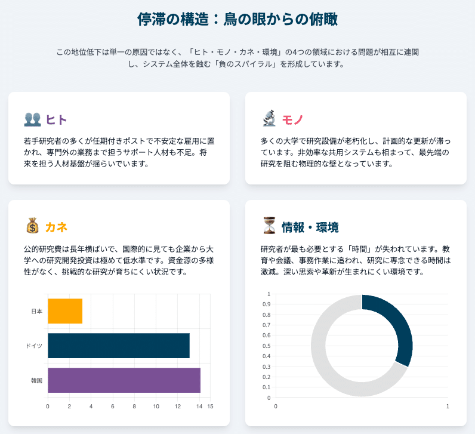Image resolution: width=475 pixels, height=434 pixels.
Task: Click the orange 日本 bar in the chart
Action: (x=65, y=311)
